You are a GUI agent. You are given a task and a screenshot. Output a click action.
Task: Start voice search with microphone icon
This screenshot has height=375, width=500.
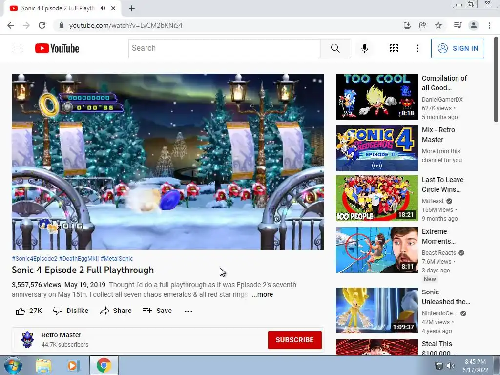(364, 48)
